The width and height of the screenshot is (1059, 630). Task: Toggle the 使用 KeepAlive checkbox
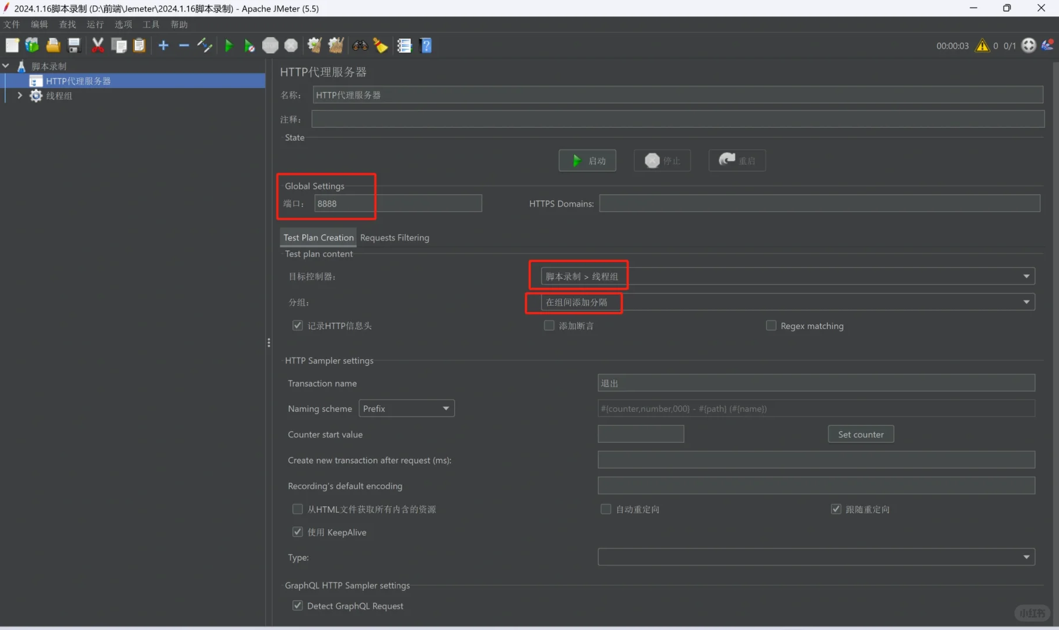coord(298,532)
